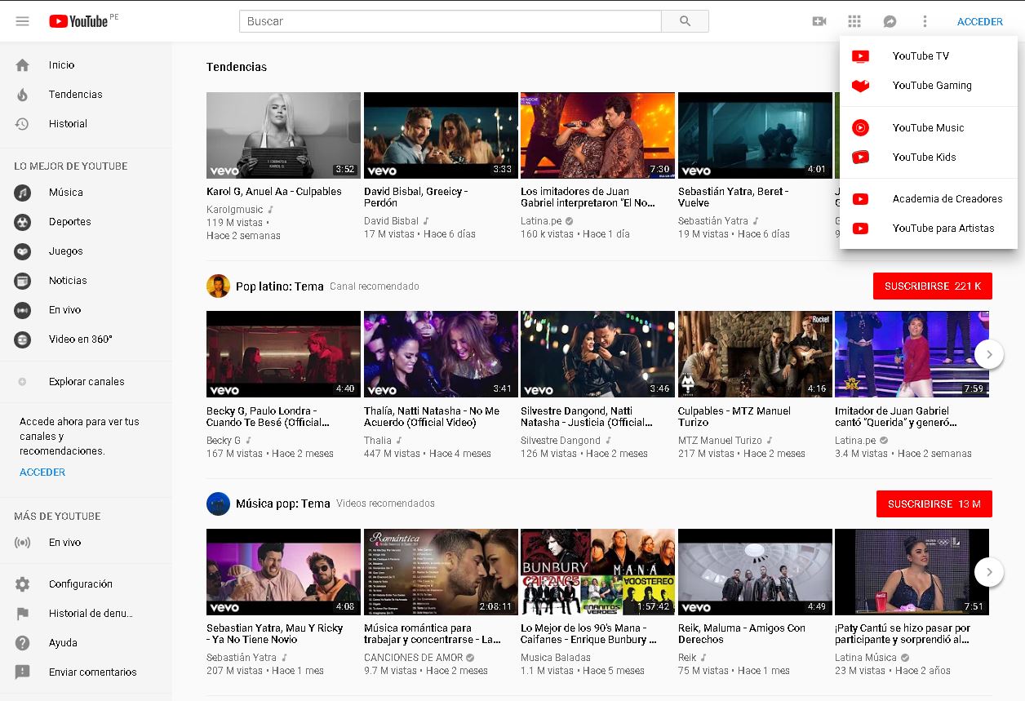This screenshot has width=1025, height=701.
Task: Click the YouTube logo
Action: 78,21
